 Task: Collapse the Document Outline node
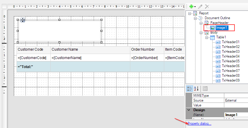tap(195, 18)
